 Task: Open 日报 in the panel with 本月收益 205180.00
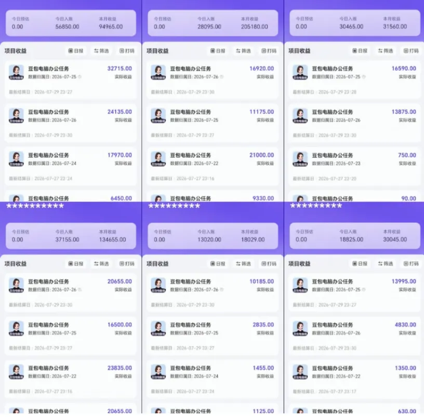pyautogui.click(x=218, y=51)
